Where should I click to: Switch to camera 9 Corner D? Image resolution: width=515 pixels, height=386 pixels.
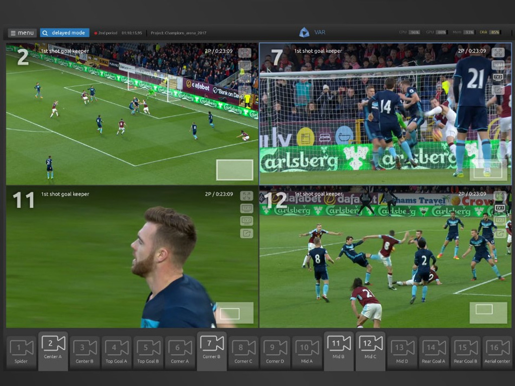pos(275,351)
